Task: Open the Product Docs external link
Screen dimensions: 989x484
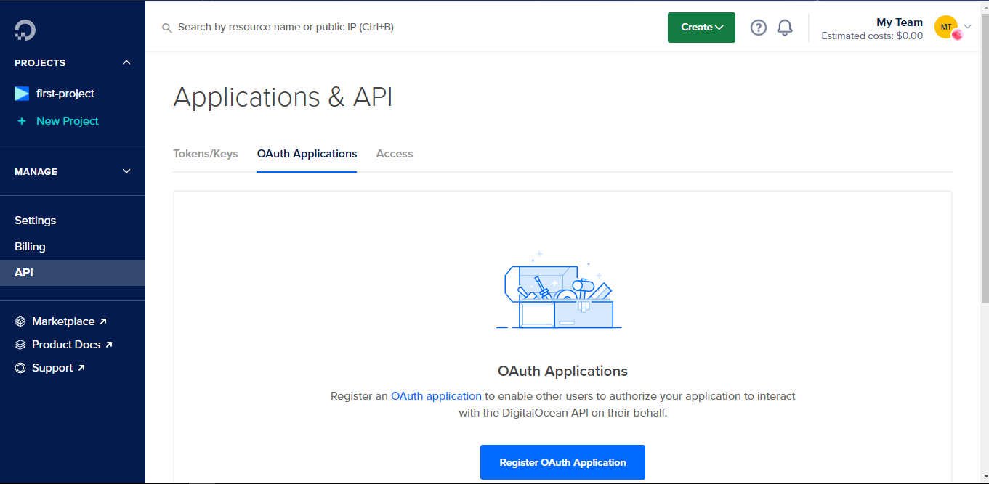Action: 72,345
